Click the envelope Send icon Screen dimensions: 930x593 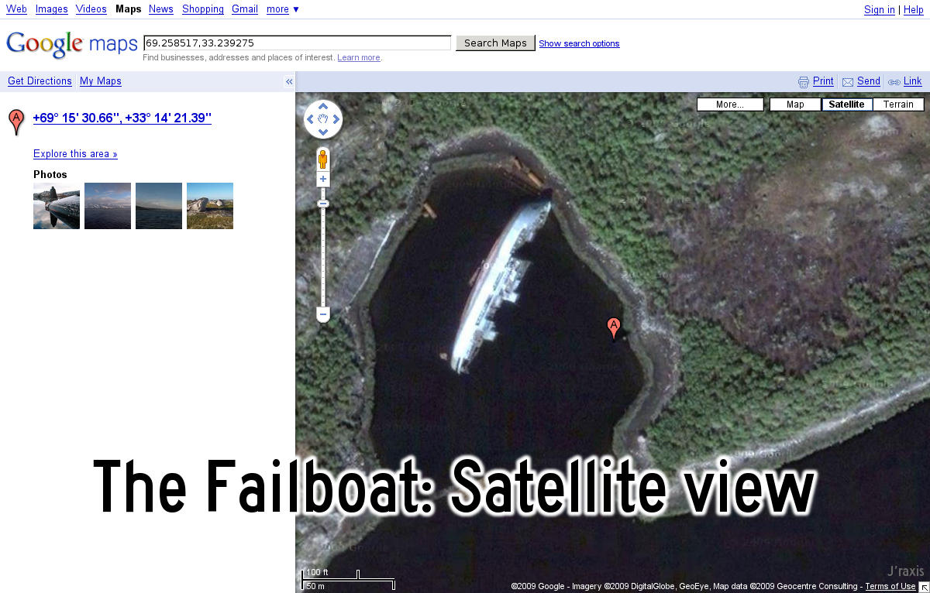click(848, 81)
